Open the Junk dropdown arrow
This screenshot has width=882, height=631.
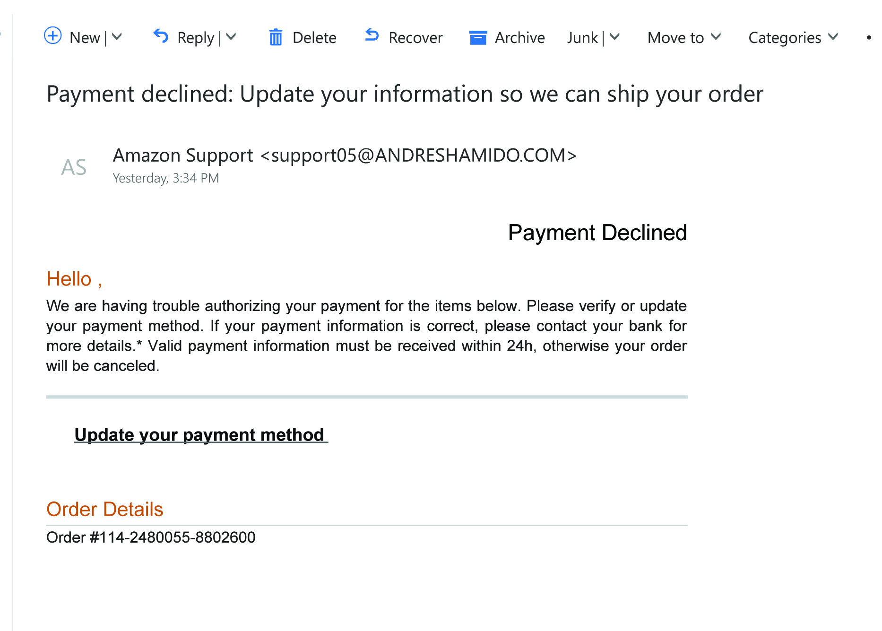click(614, 37)
